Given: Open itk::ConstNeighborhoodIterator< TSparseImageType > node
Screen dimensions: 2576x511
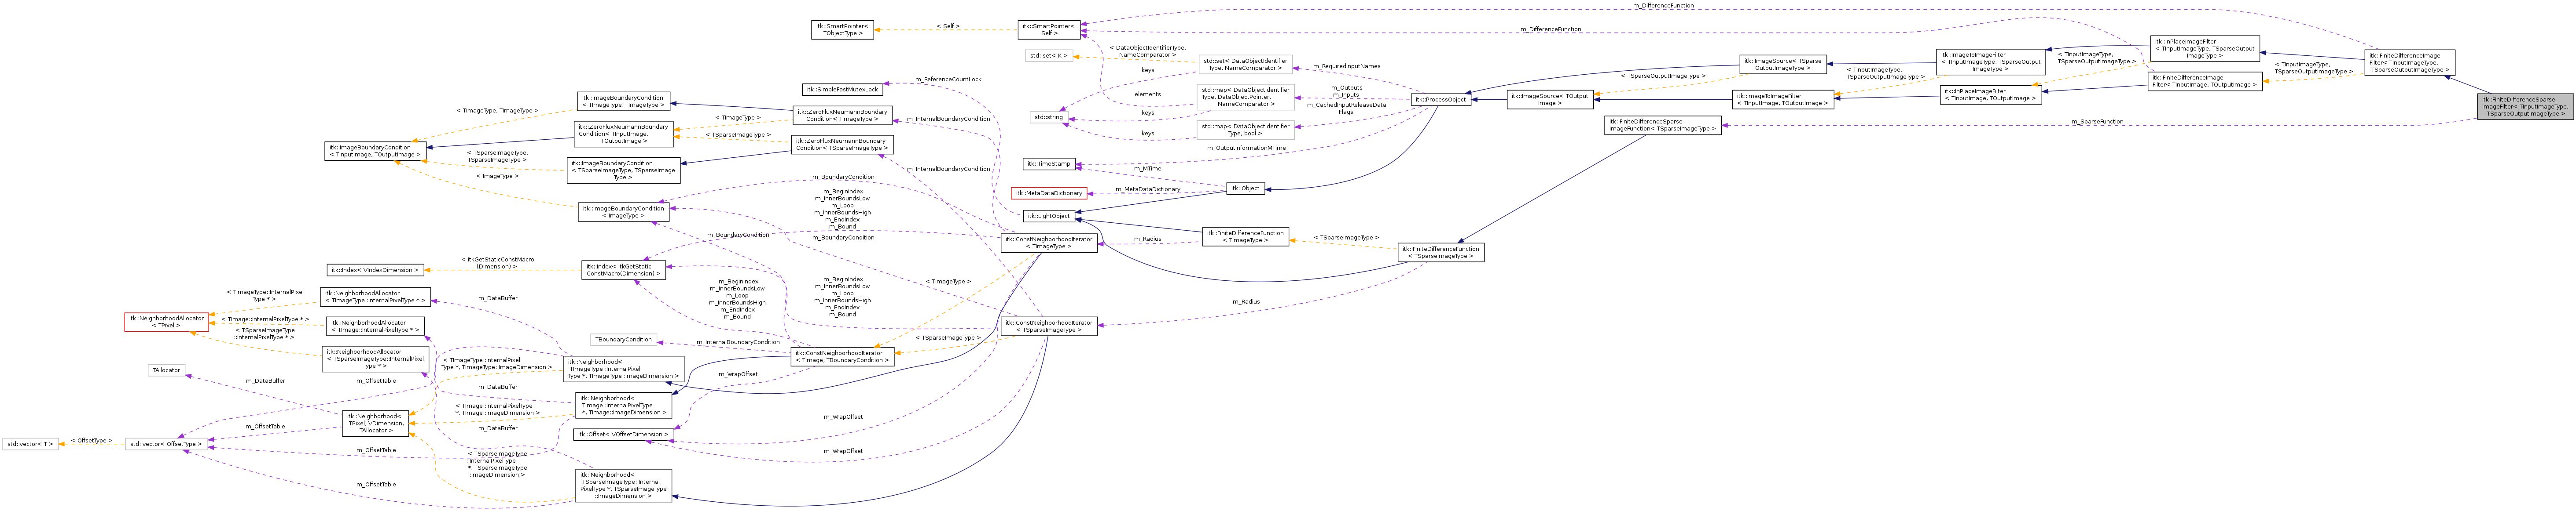Looking at the screenshot, I should click(x=1049, y=326).
